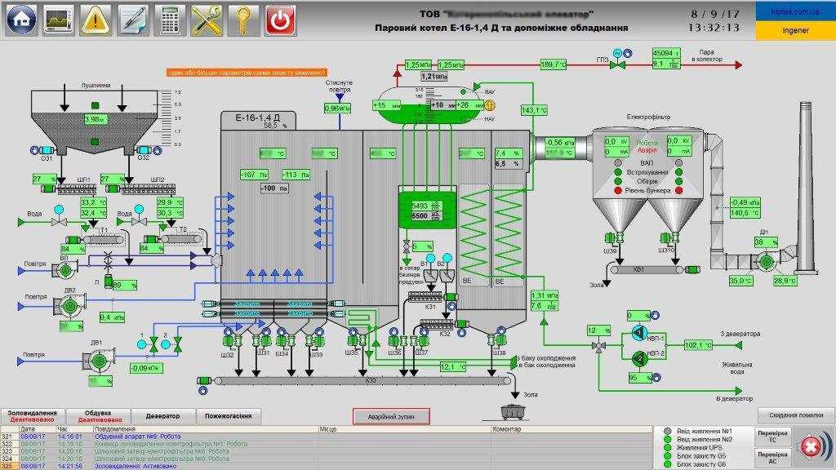Screen dimensions: 836x470
Task: Click the red Рівень бункера left indicator
Action: [x=619, y=190]
